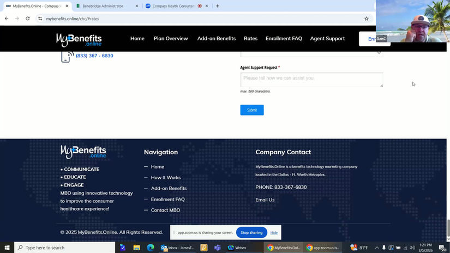Reload the page with the refresh icon

pos(28,19)
